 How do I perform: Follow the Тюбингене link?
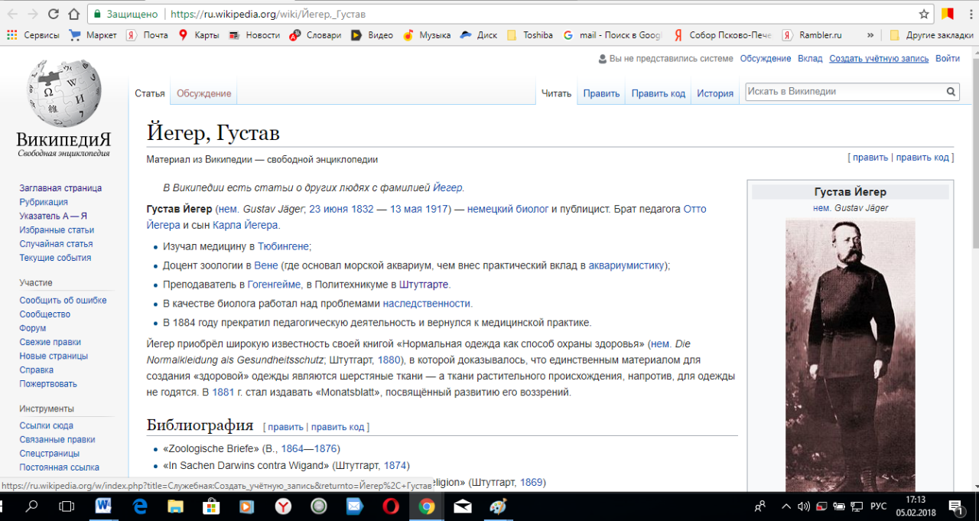pyautogui.click(x=284, y=246)
